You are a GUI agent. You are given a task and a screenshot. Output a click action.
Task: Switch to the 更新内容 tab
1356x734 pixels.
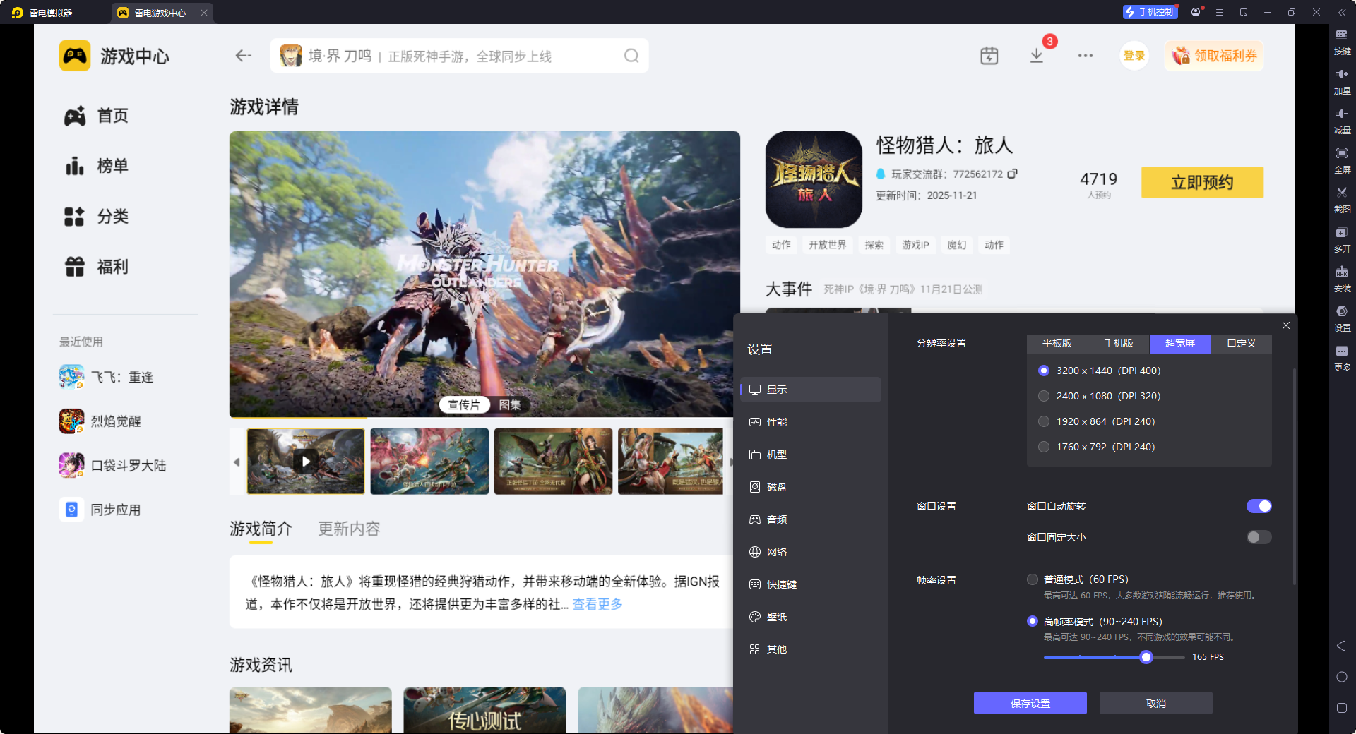(x=348, y=529)
